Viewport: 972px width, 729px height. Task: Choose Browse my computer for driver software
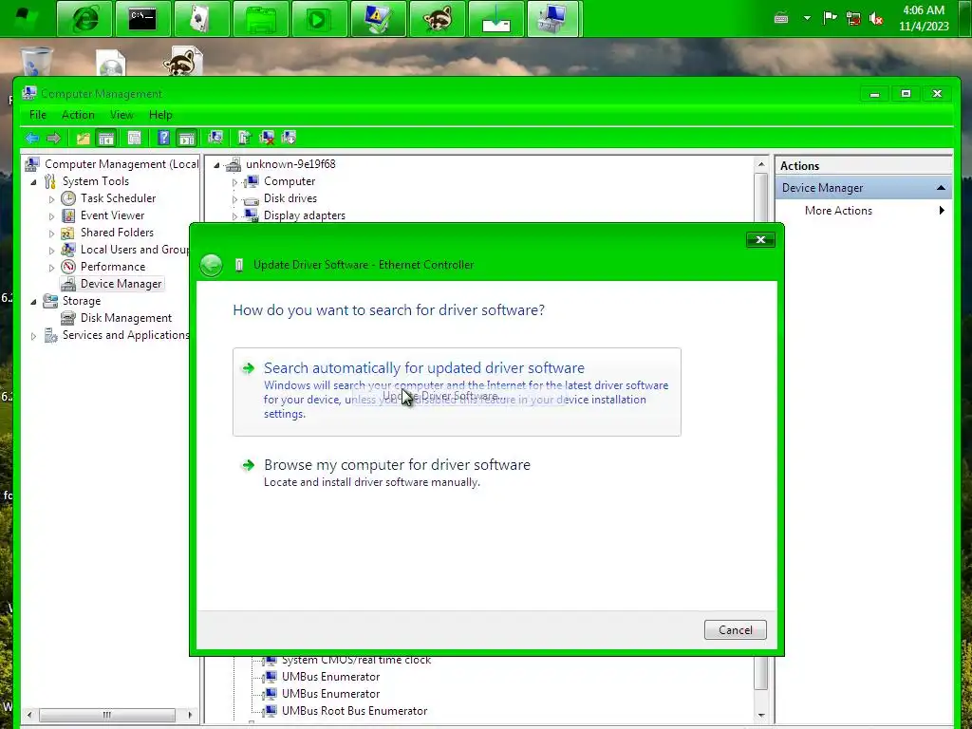click(x=457, y=473)
